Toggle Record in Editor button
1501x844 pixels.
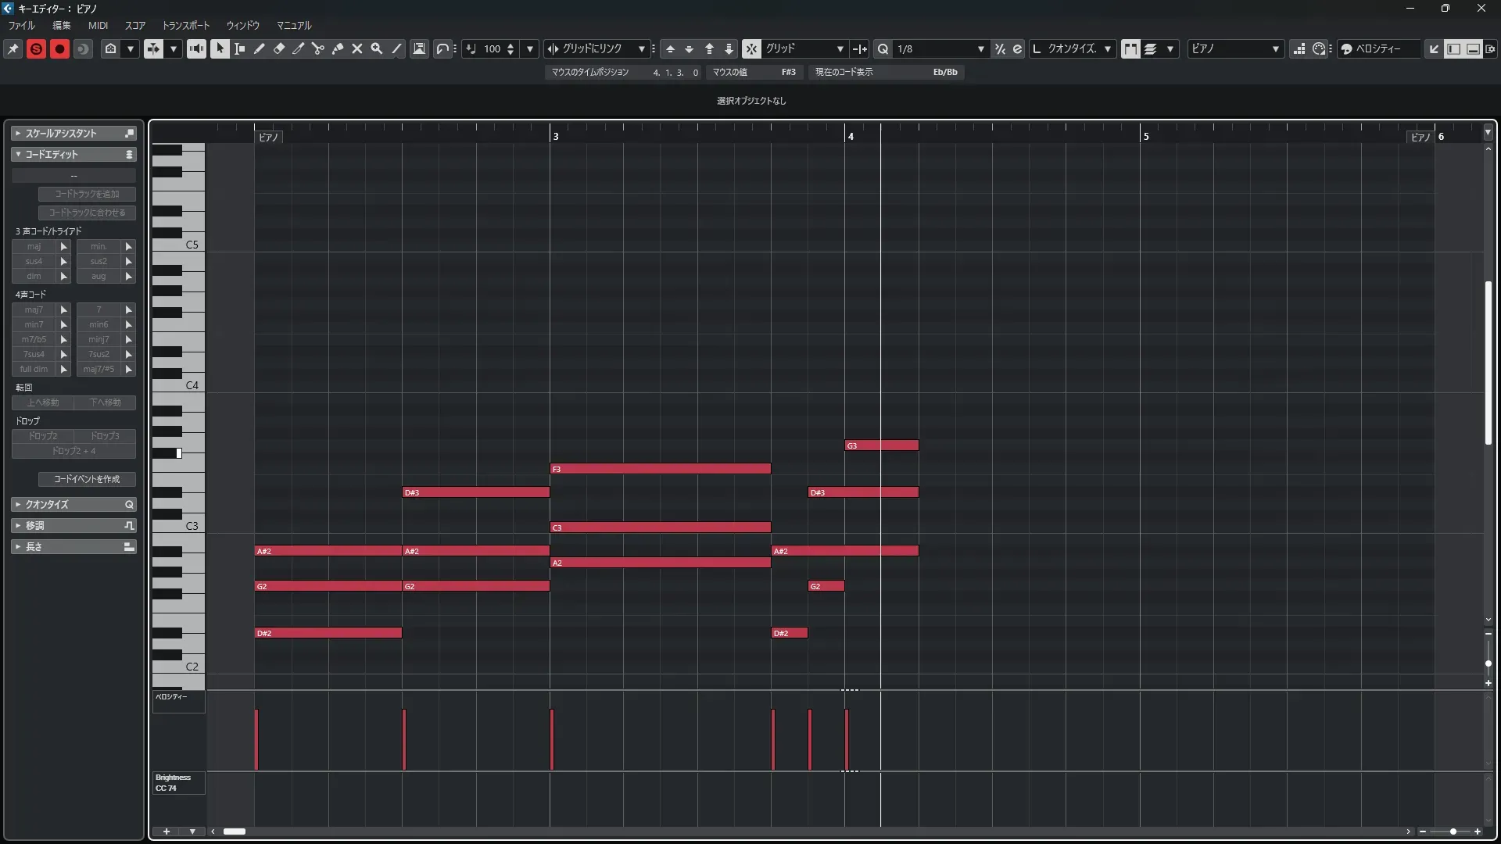[x=59, y=49]
